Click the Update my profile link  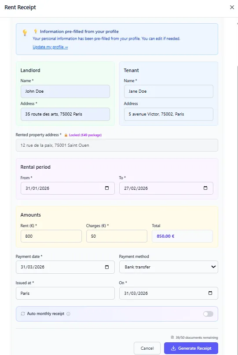(x=50, y=47)
